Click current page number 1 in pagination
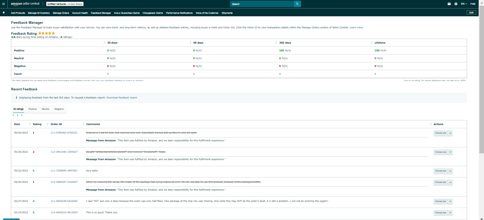The image size is (484, 220). pos(17,115)
